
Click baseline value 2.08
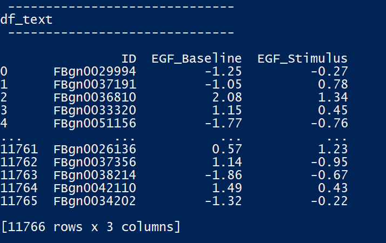click(x=227, y=97)
